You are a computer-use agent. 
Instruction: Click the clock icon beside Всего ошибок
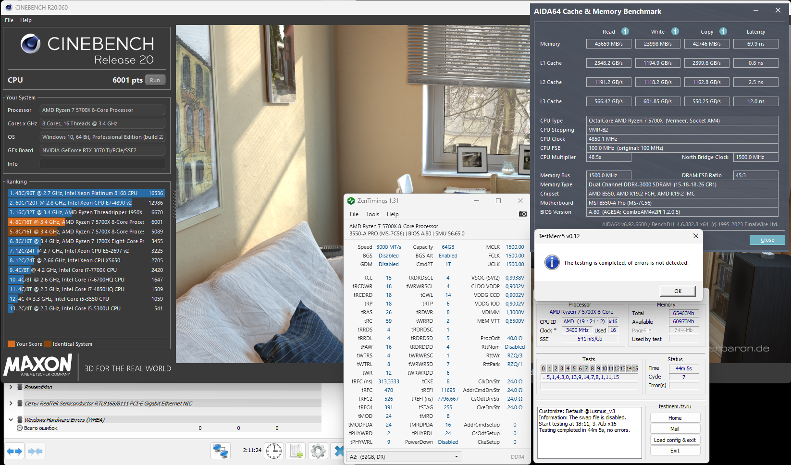click(x=20, y=428)
